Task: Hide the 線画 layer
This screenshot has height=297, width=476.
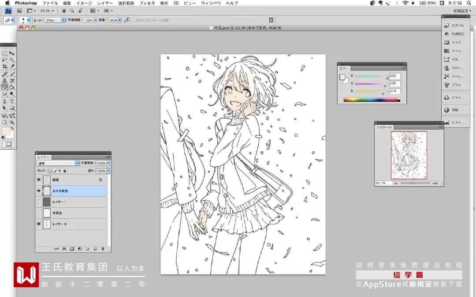Action: coord(38,180)
